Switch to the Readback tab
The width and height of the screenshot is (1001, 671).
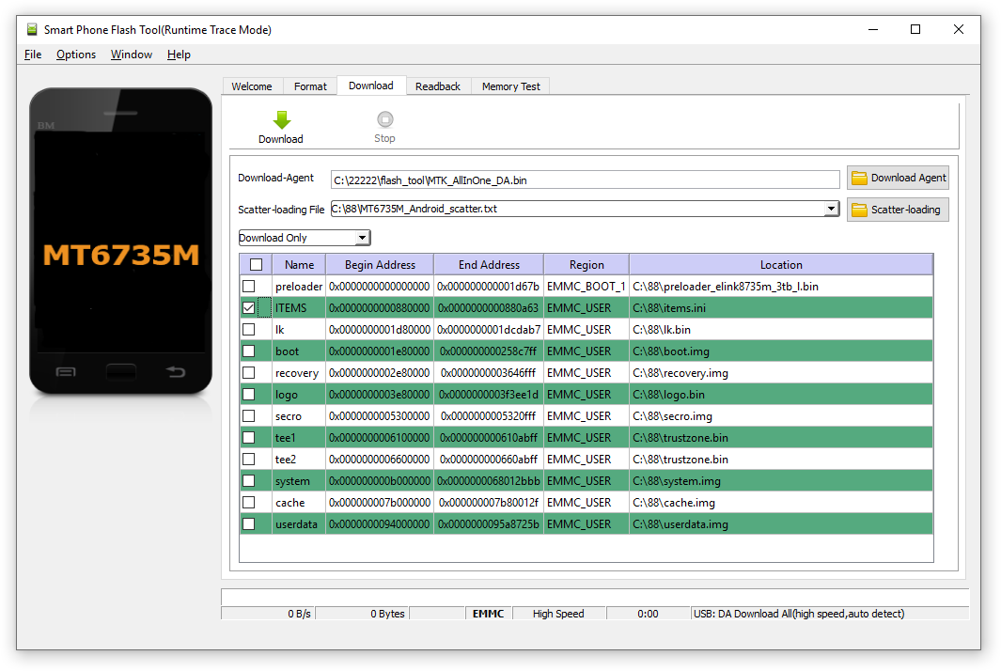coord(438,86)
